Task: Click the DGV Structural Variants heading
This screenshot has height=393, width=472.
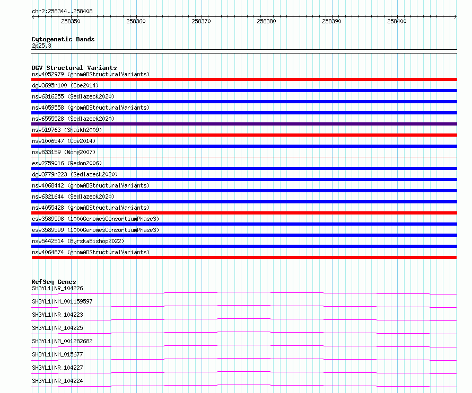Action: (x=74, y=68)
